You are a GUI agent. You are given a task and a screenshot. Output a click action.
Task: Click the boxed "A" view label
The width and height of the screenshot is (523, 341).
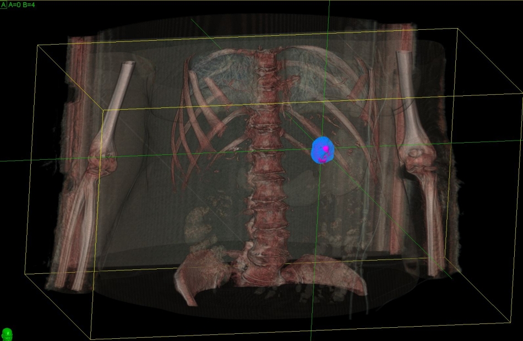(3, 4)
